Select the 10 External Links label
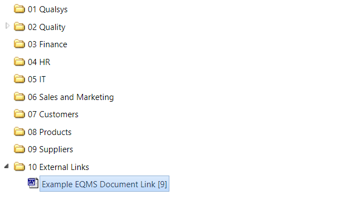 (58, 167)
